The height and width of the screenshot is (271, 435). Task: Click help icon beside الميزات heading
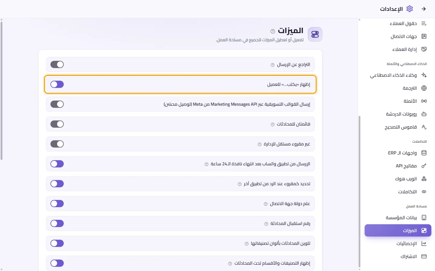(x=273, y=31)
